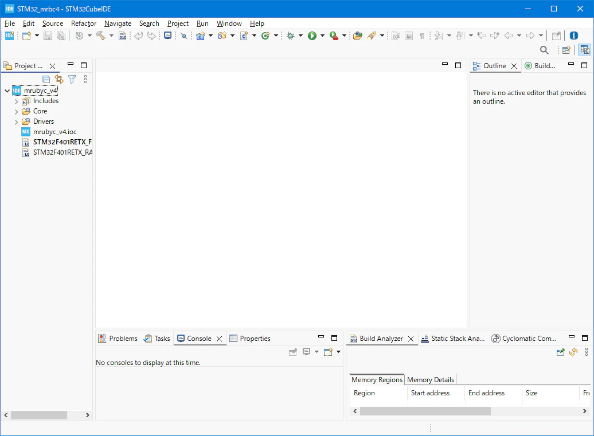
Task: Click the Build hammer icon
Action: pos(101,36)
